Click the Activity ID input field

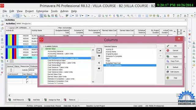coord(33,70)
